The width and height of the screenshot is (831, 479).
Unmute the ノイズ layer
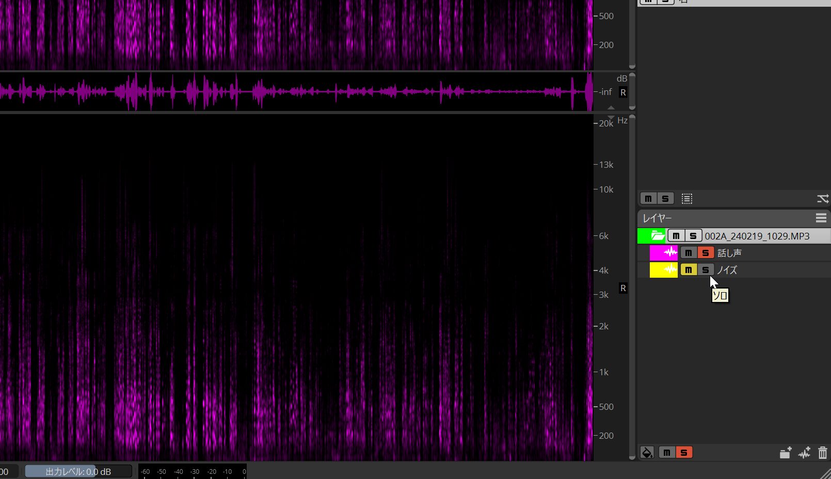(689, 270)
